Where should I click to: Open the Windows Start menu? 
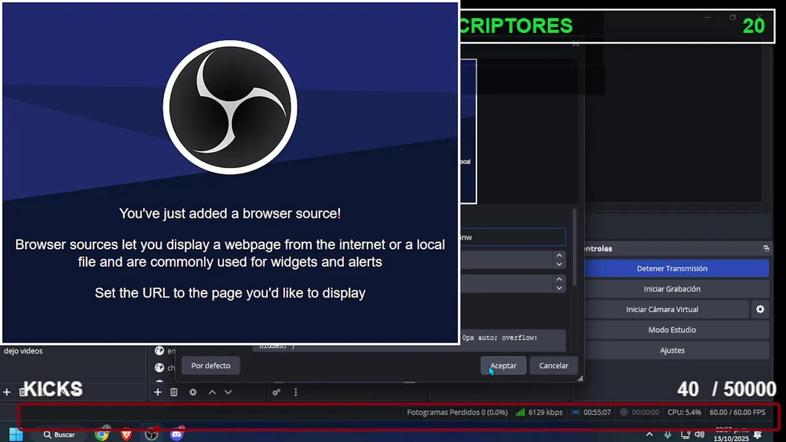click(16, 435)
